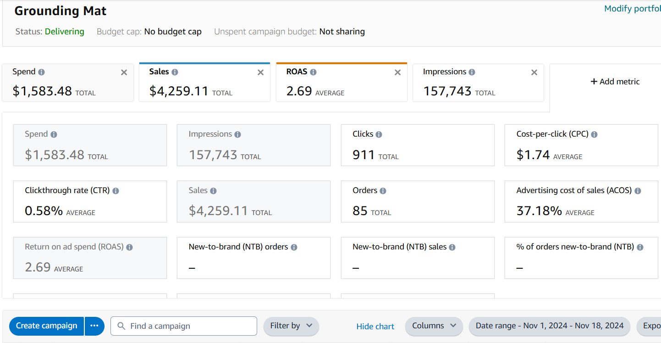
Task: Click the Add metric button
Action: click(x=615, y=82)
